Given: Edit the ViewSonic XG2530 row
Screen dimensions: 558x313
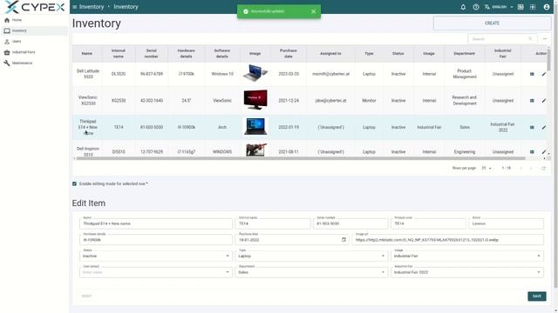Looking at the screenshot, I should coord(544,101).
